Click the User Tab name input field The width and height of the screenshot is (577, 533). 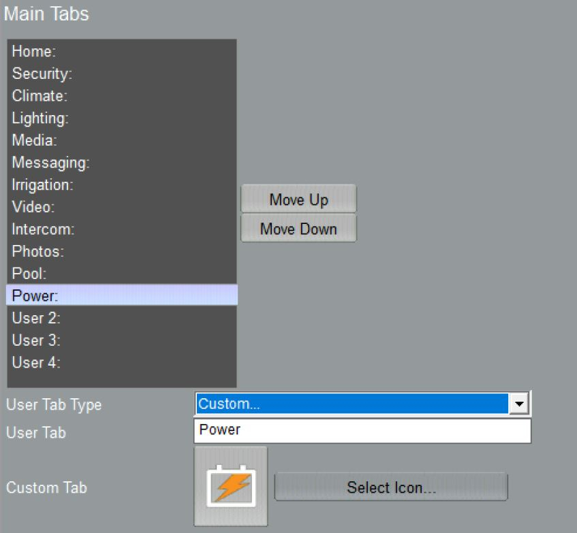(x=362, y=430)
